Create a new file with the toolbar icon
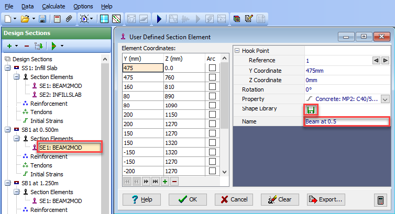The image size is (395, 214). click(8, 19)
